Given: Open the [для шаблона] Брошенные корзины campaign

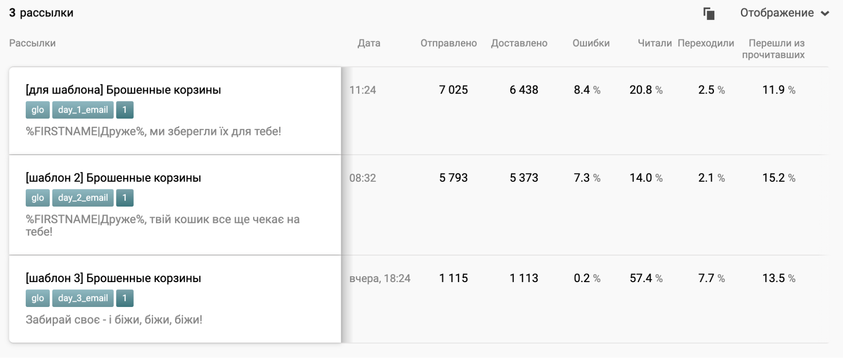Looking at the screenshot, I should (x=123, y=90).
